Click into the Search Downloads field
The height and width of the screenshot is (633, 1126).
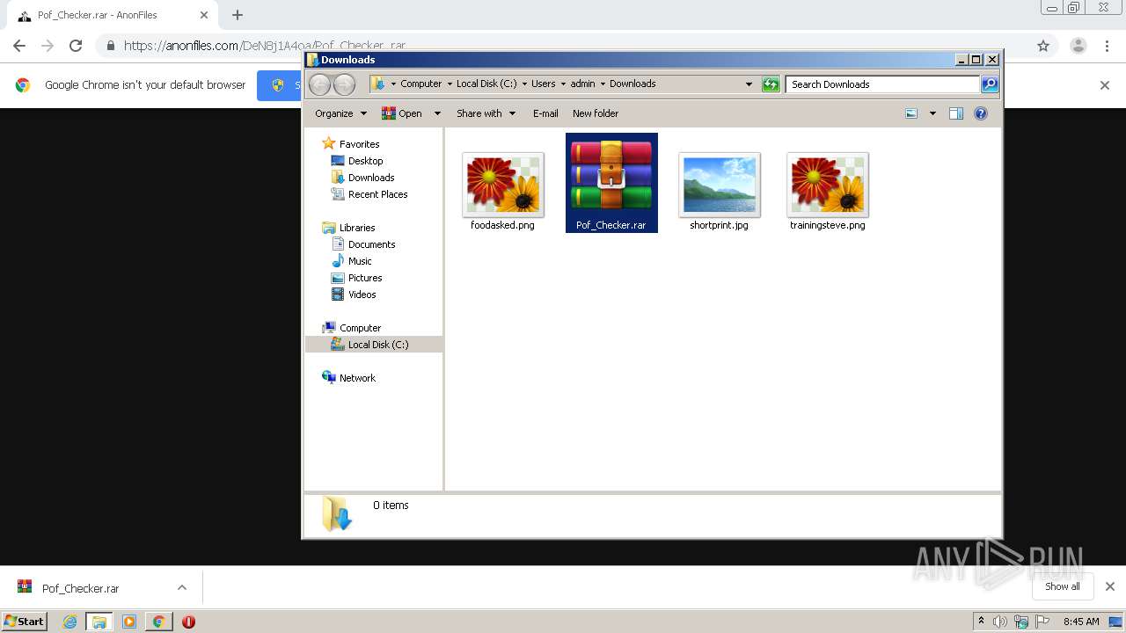882,84
